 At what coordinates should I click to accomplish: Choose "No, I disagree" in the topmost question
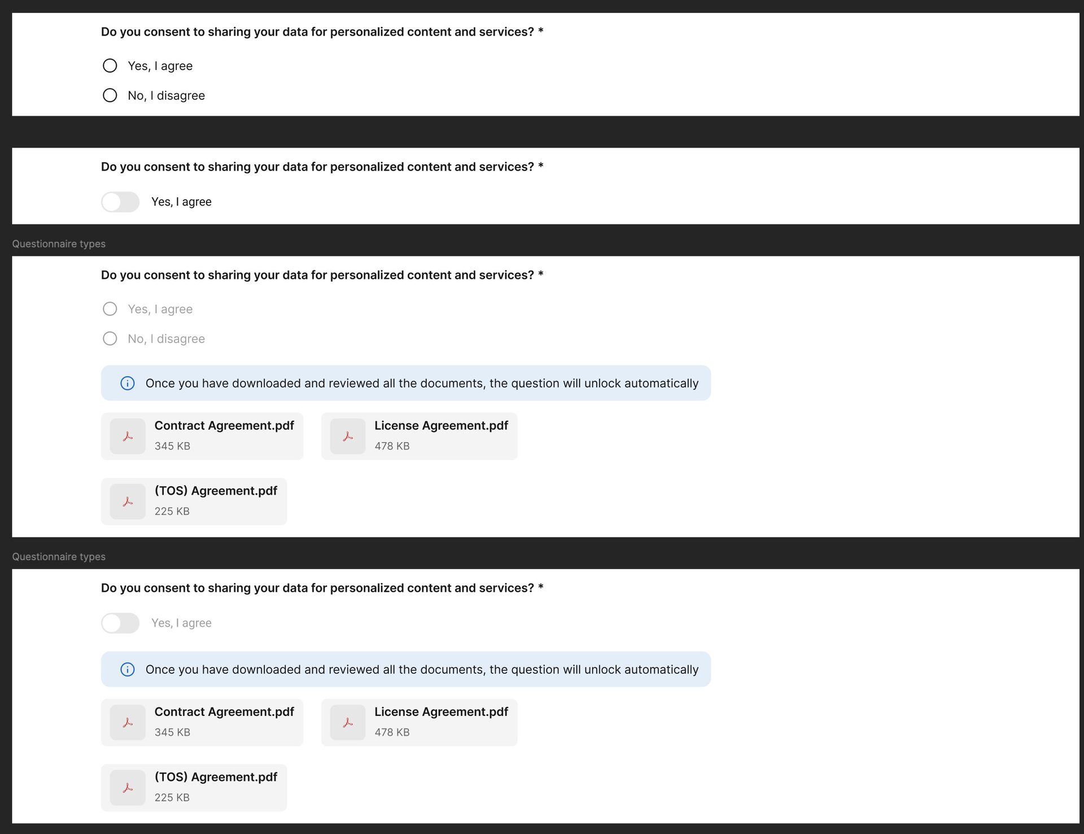point(110,95)
